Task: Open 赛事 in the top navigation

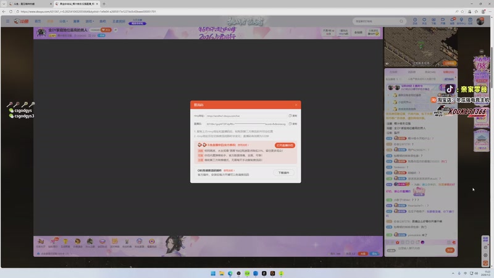Action: 76,21
